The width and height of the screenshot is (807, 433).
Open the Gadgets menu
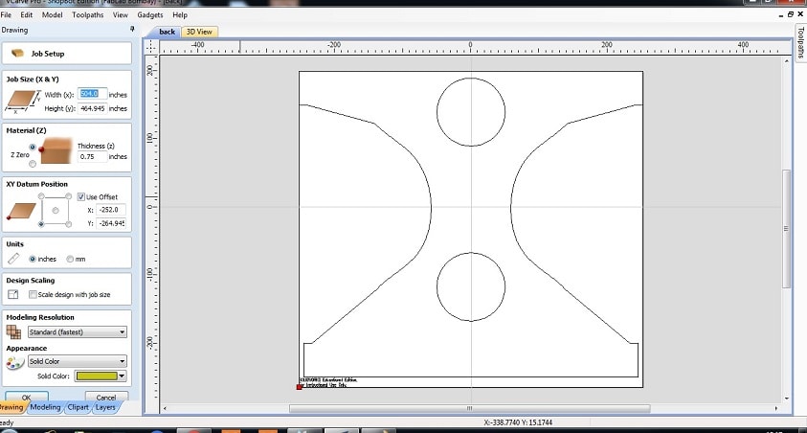pyautogui.click(x=150, y=15)
